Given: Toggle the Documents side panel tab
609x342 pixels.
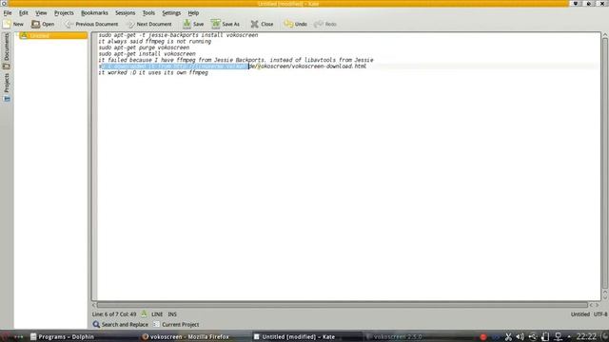Looking at the screenshot, I should 7,51.
